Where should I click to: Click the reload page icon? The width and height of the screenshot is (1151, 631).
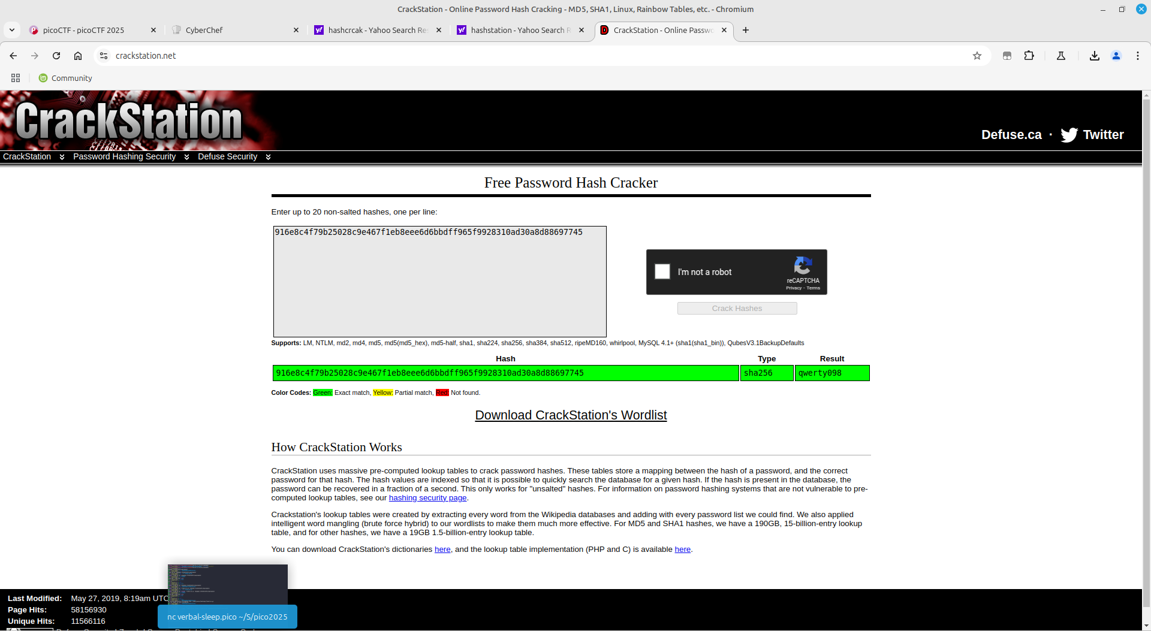click(56, 56)
